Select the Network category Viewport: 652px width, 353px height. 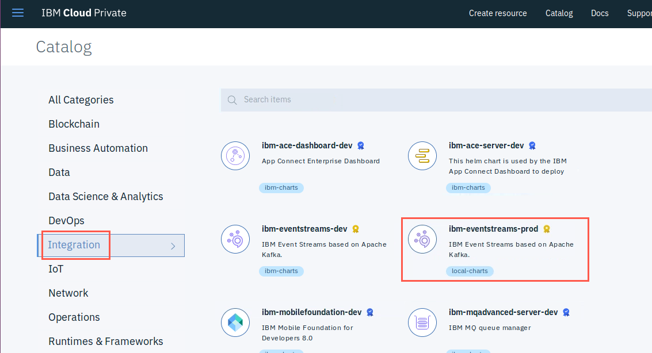click(68, 293)
